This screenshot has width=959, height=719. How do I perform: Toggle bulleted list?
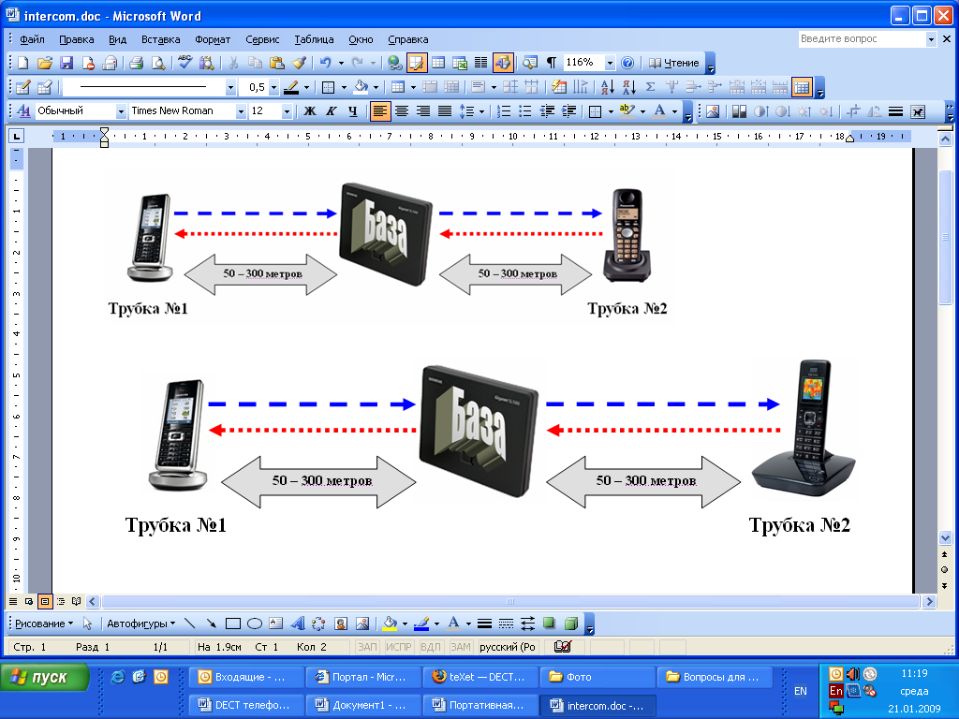(x=524, y=111)
